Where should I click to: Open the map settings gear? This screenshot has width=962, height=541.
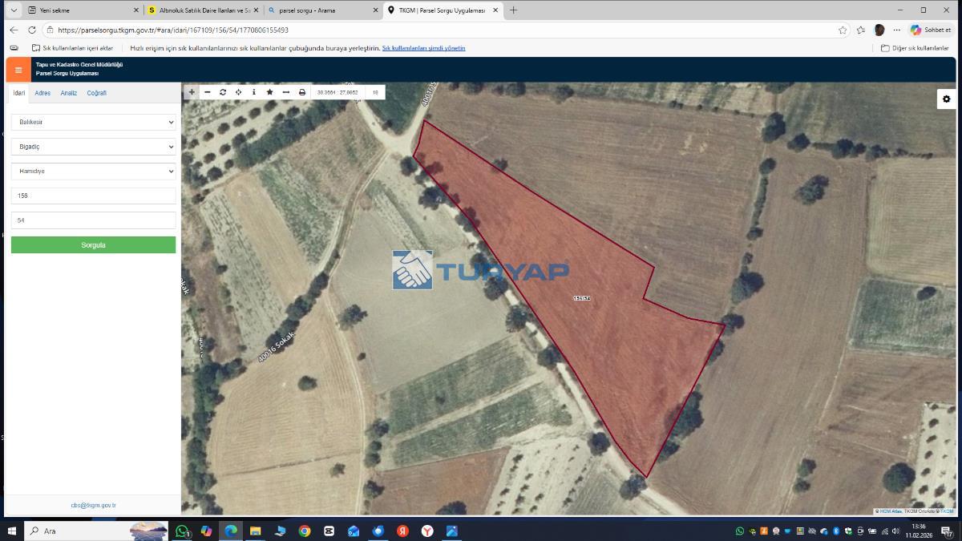point(947,99)
